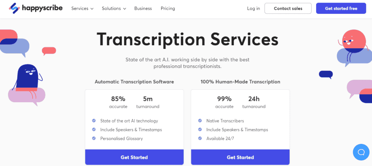Get Started with Human-Made Transcription
372x166 pixels.
(240, 157)
